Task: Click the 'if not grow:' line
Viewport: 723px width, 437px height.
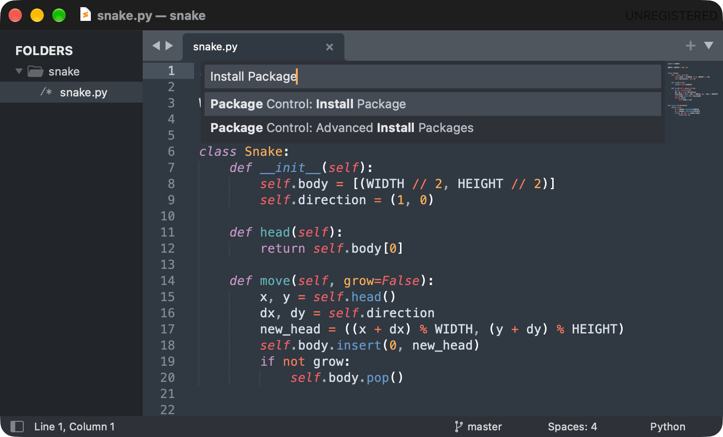Action: click(x=305, y=361)
